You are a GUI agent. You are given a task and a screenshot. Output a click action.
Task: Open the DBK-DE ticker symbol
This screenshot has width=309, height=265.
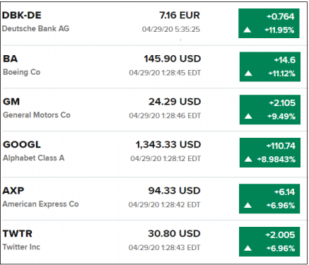[x=22, y=16]
